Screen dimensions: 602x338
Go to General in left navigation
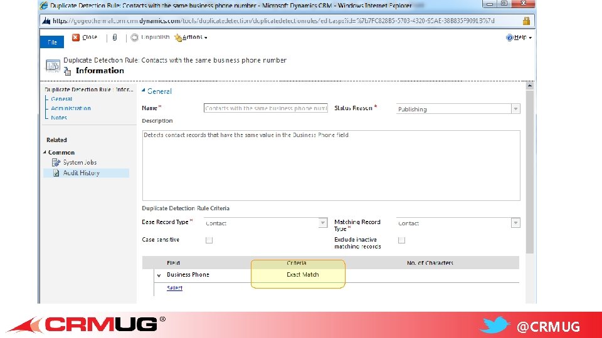click(x=61, y=99)
